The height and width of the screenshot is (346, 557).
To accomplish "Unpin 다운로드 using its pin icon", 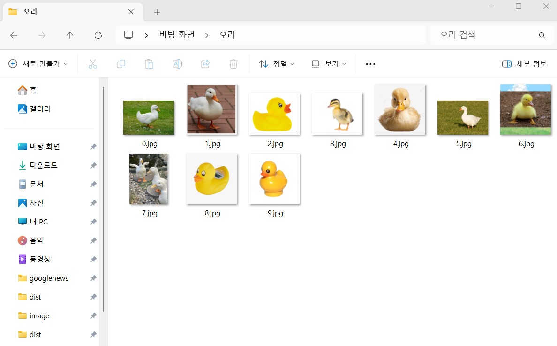I will (93, 165).
